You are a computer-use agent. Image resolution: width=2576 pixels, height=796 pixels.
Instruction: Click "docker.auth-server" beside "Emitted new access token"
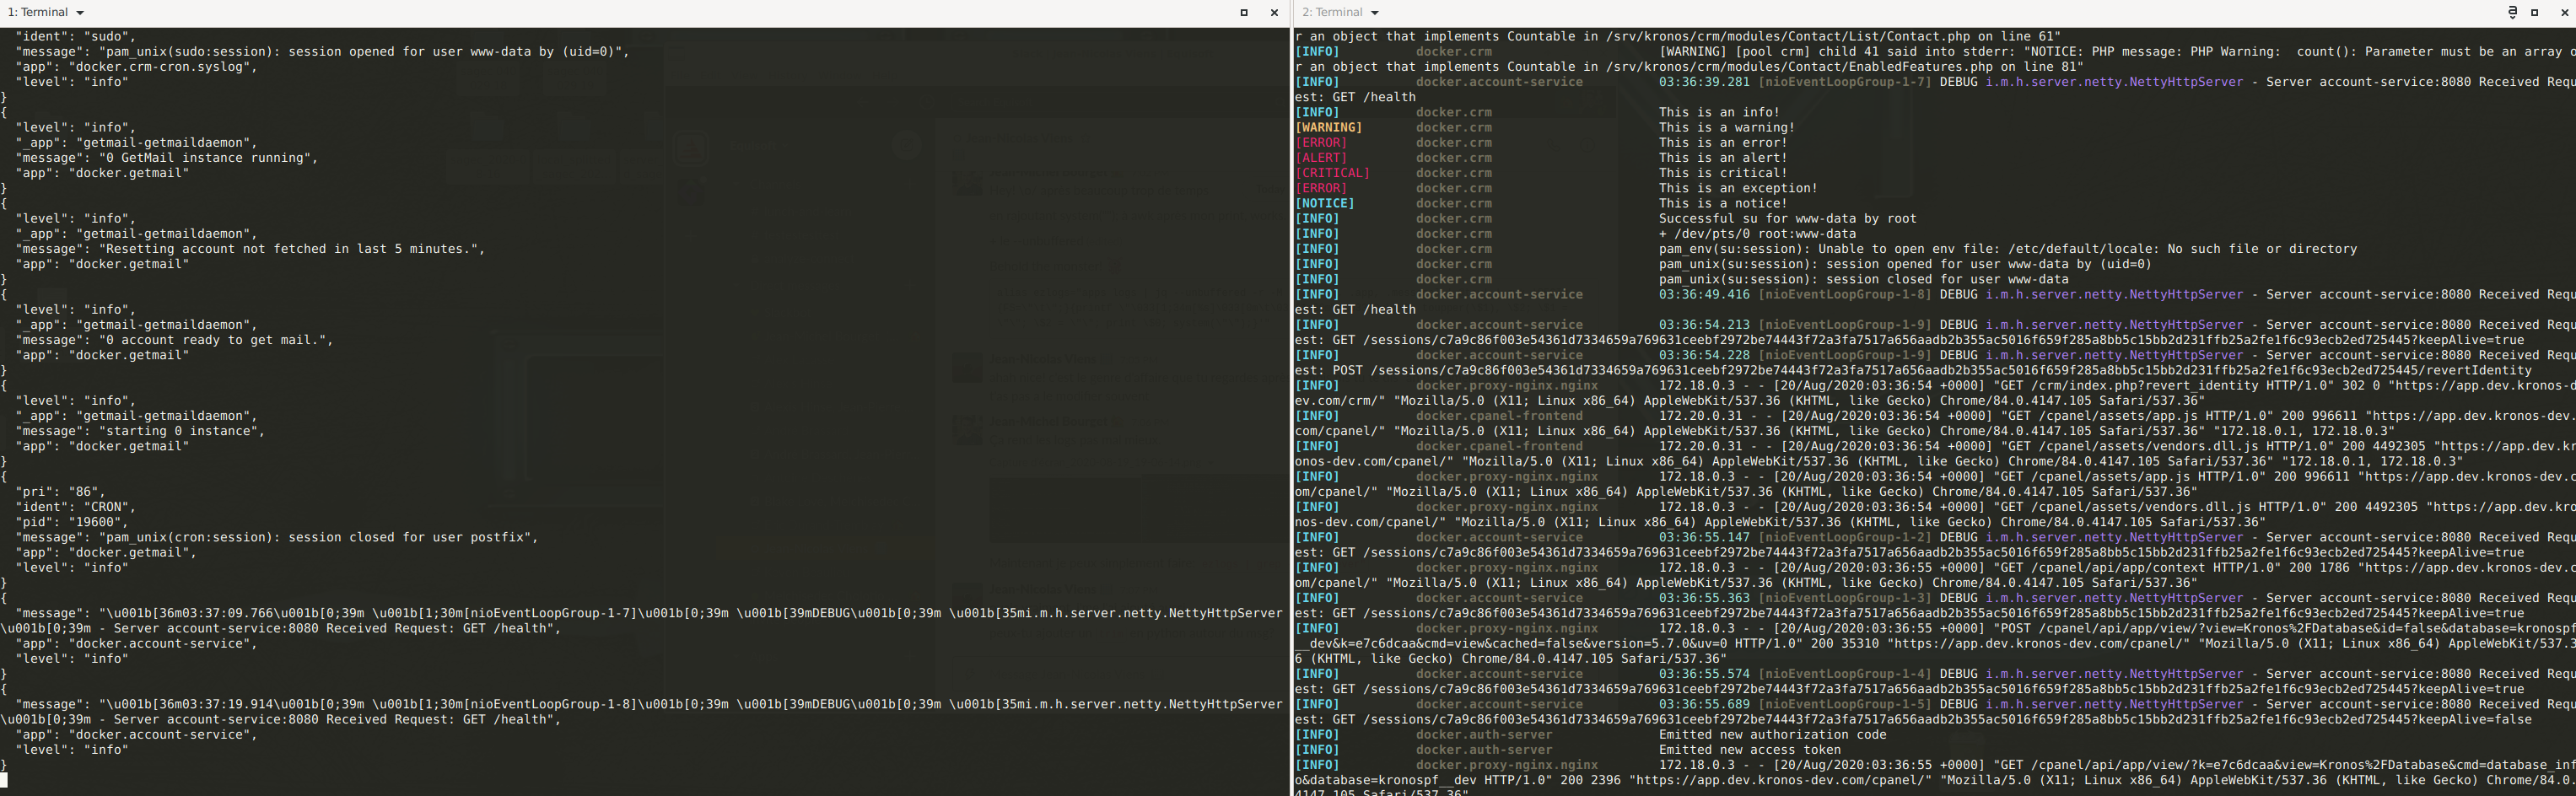click(x=1484, y=750)
